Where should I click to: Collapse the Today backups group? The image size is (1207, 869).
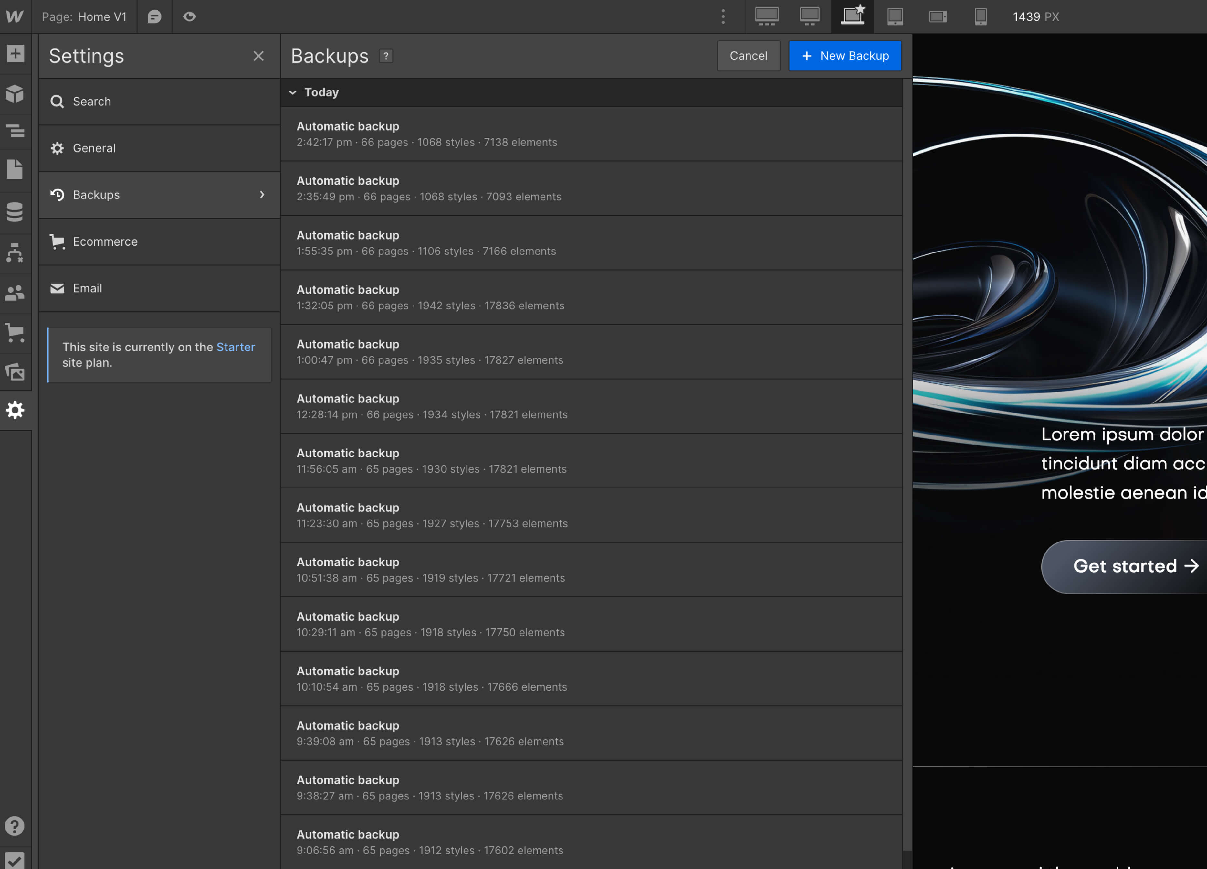coord(293,92)
